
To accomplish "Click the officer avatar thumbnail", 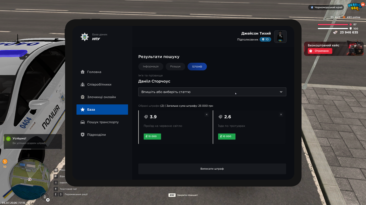I will pos(280,36).
